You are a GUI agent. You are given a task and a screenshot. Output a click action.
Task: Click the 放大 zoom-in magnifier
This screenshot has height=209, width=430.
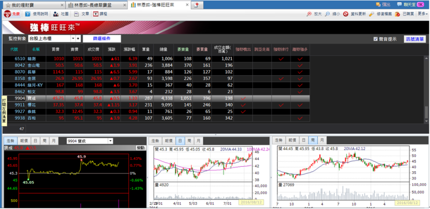point(309,14)
